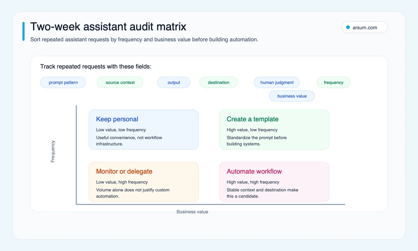The width and height of the screenshot is (418, 251).
Task: Click 'Track repeated requests with these fields' text
Action: pos(96,66)
